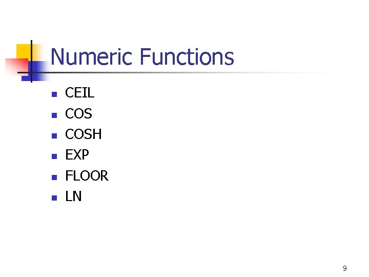Select the COSH list item text
The height and width of the screenshot is (277, 369).
click(84, 134)
